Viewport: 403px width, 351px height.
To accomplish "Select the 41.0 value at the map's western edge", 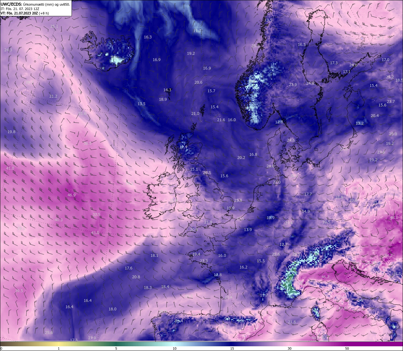I will pyautogui.click(x=10, y=169).
